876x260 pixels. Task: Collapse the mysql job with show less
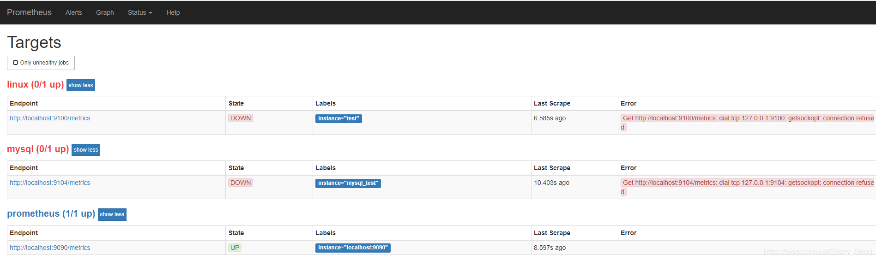click(x=86, y=150)
